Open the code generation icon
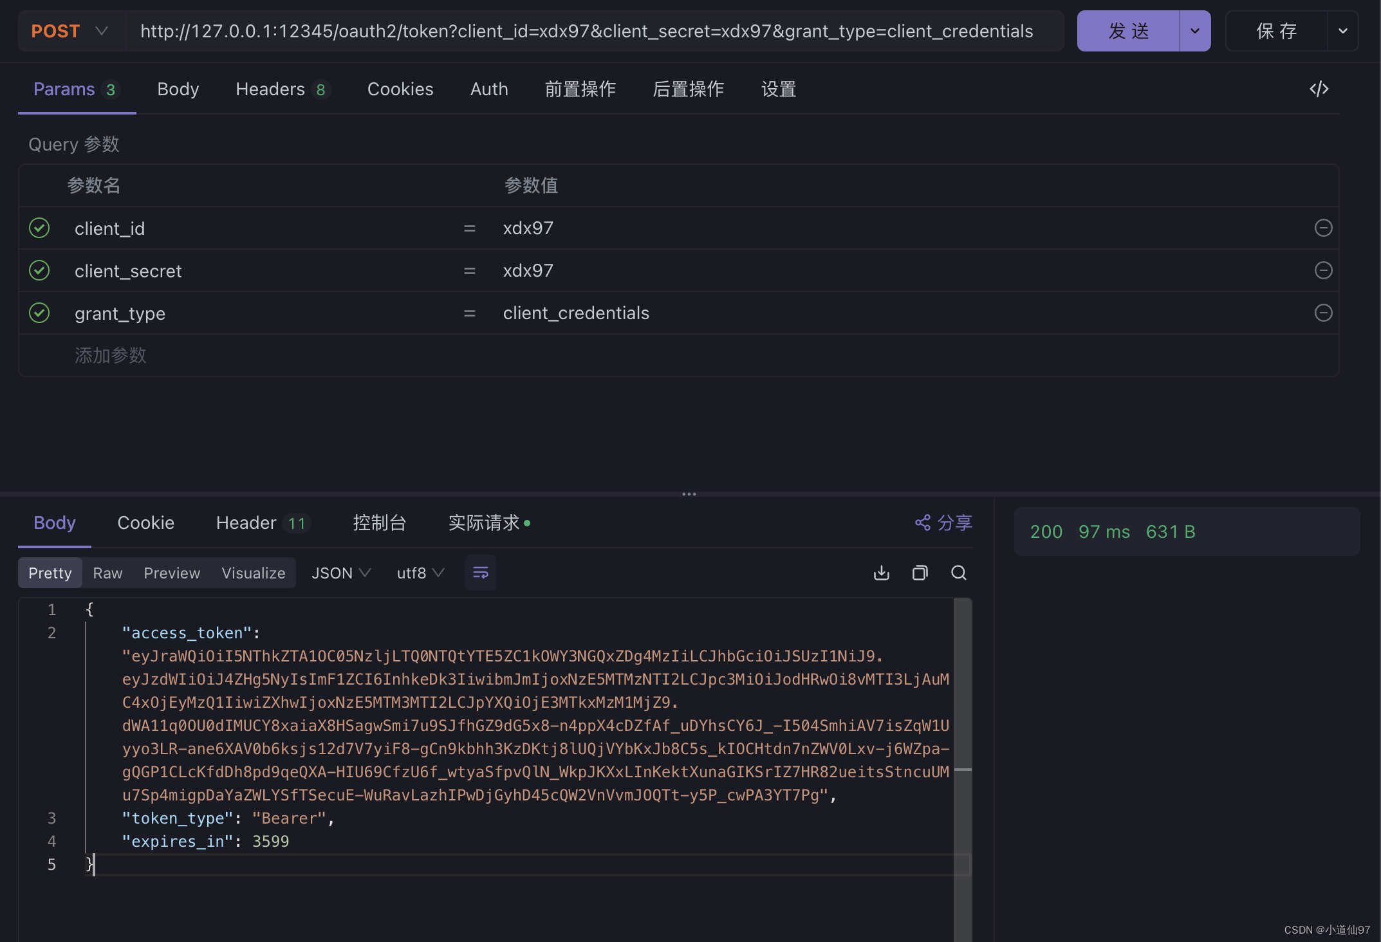 (1319, 89)
